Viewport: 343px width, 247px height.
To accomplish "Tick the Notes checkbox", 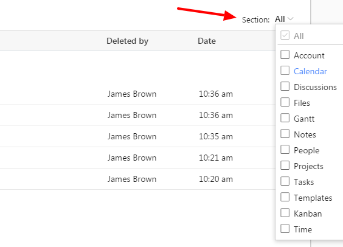I will pos(285,134).
